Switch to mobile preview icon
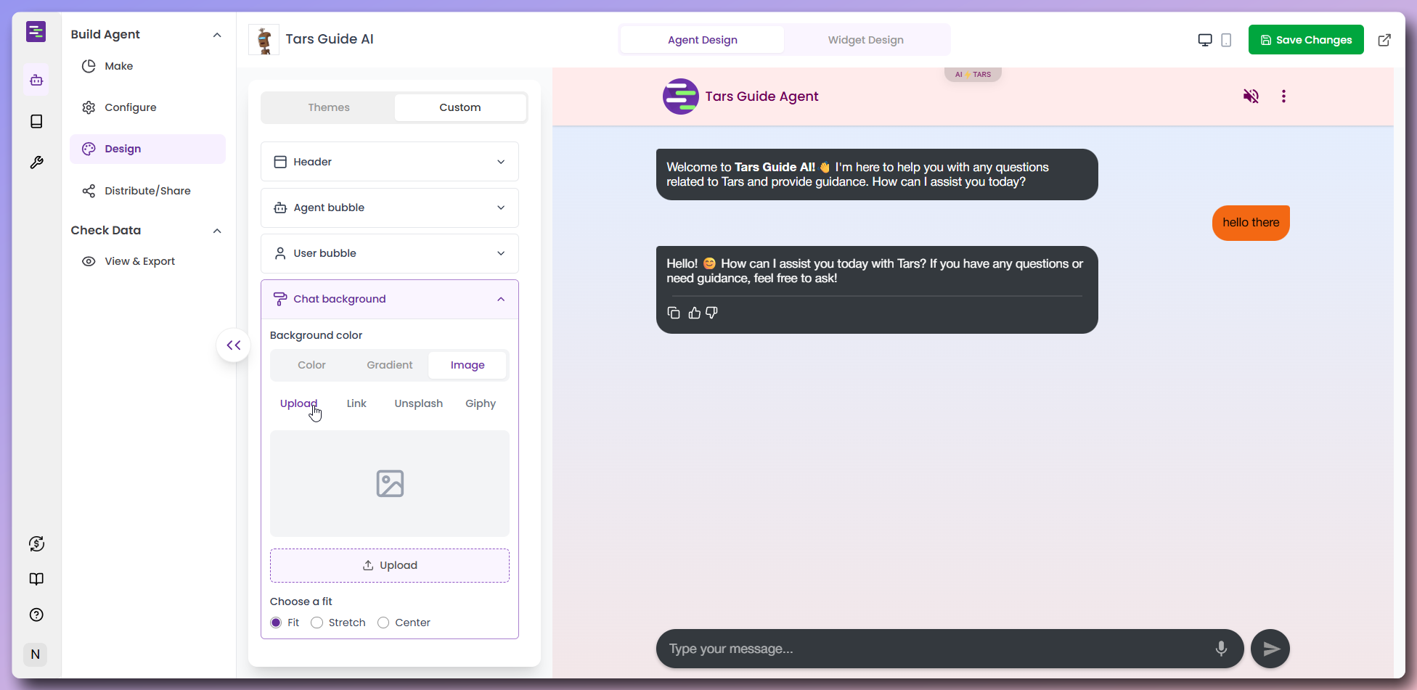Screen dimensions: 1417x690 coord(1227,40)
